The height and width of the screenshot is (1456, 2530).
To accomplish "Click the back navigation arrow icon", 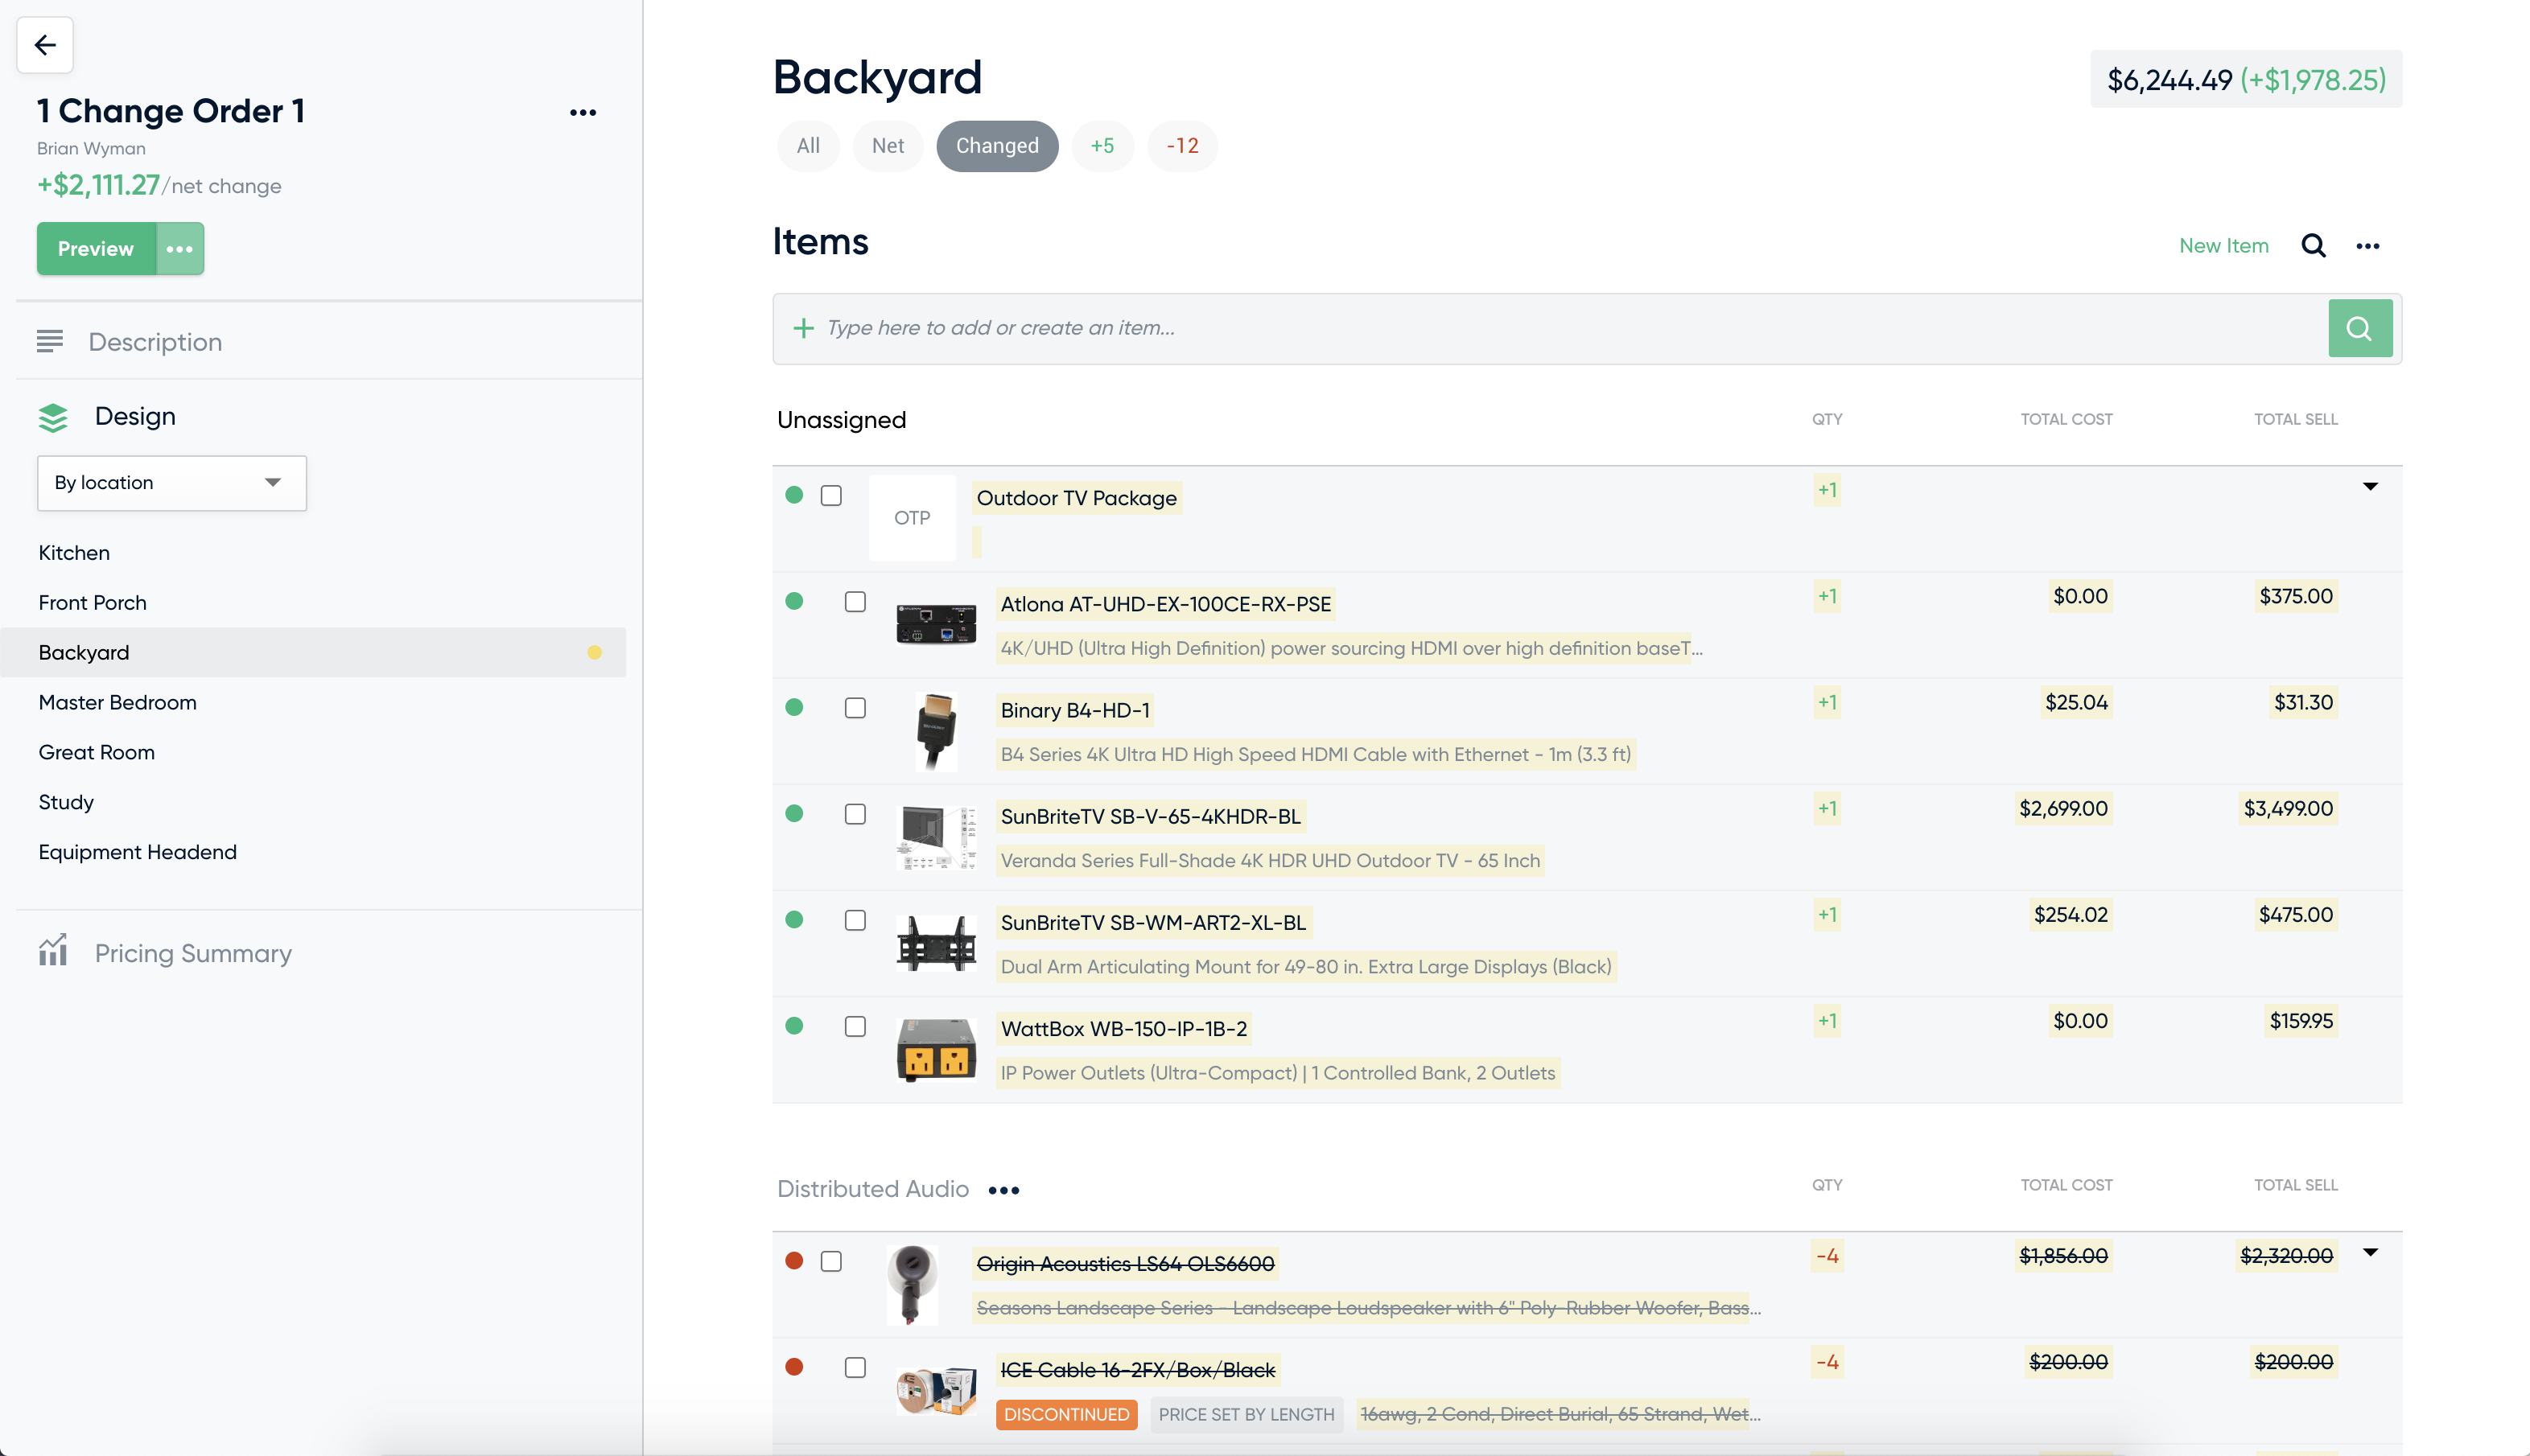I will pyautogui.click(x=43, y=43).
